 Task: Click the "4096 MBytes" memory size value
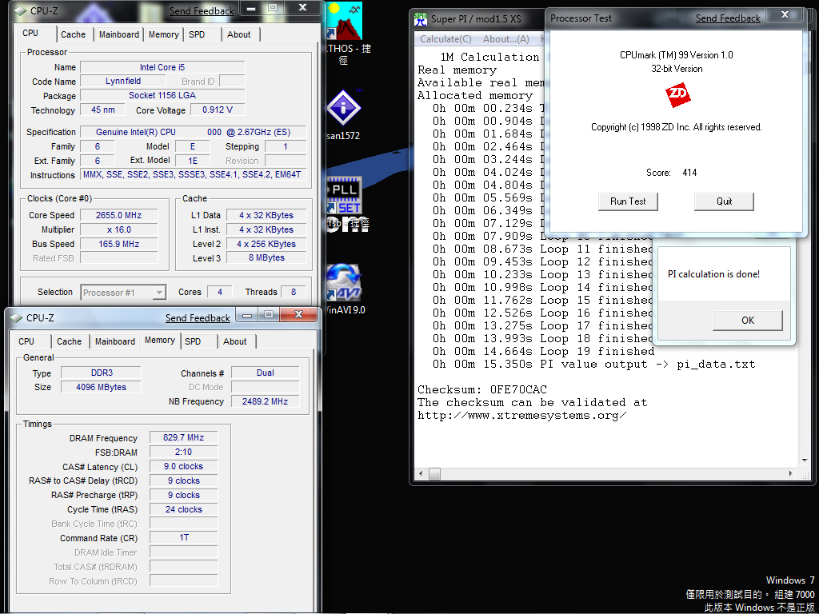(x=102, y=387)
